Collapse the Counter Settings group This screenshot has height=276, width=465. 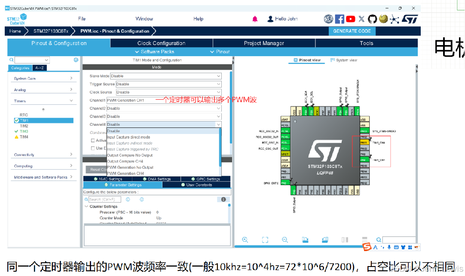[x=86, y=206]
